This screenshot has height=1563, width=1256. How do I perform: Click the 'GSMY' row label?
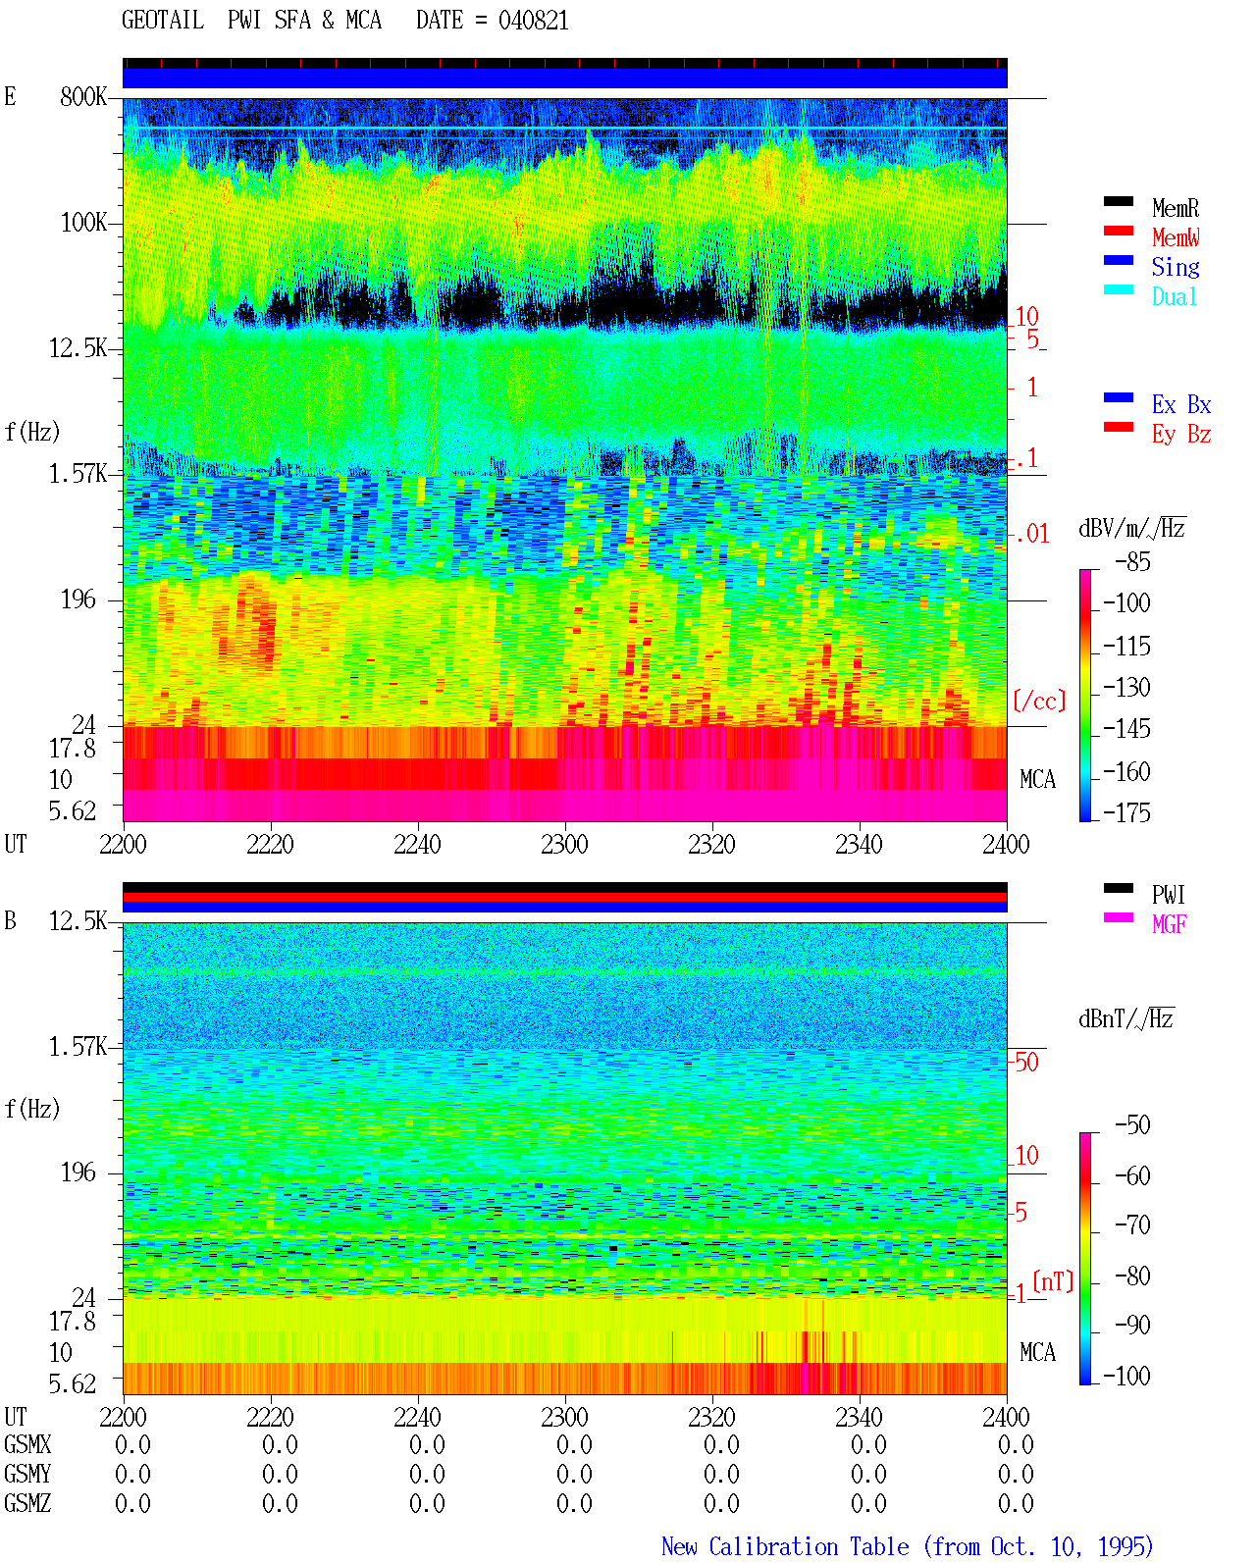pos(27,1474)
